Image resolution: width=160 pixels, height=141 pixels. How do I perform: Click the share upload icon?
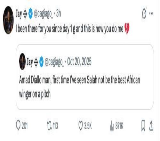click(x=151, y=126)
